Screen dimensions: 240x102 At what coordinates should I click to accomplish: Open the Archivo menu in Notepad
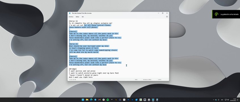tap(71, 17)
